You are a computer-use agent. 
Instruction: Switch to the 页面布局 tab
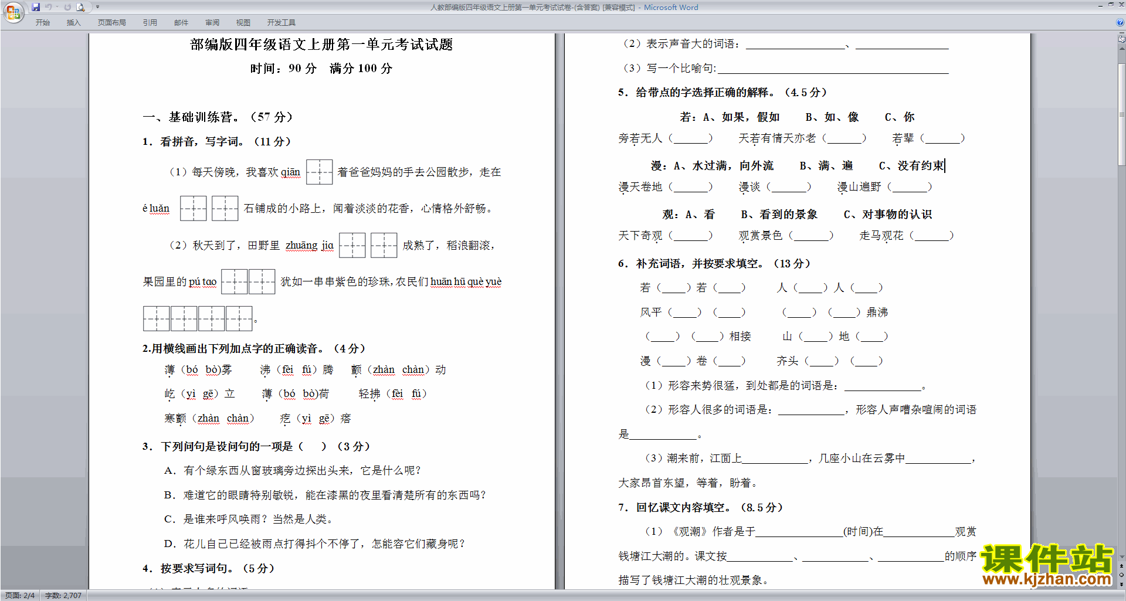[111, 23]
